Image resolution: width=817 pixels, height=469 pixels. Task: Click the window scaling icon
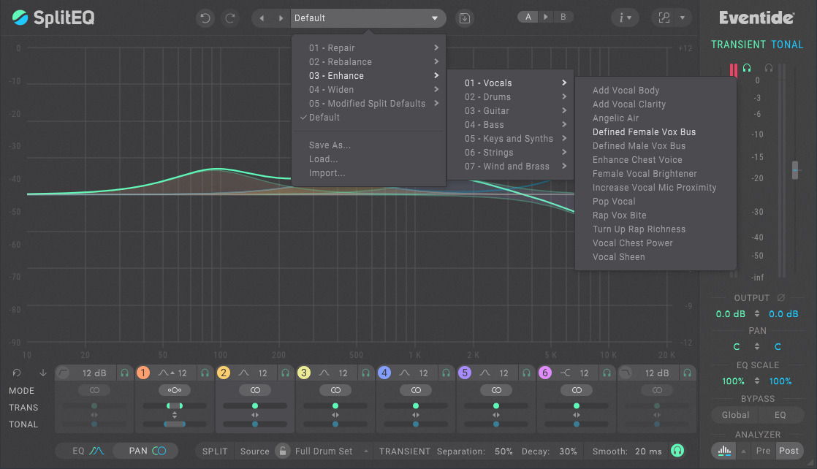[x=664, y=18]
